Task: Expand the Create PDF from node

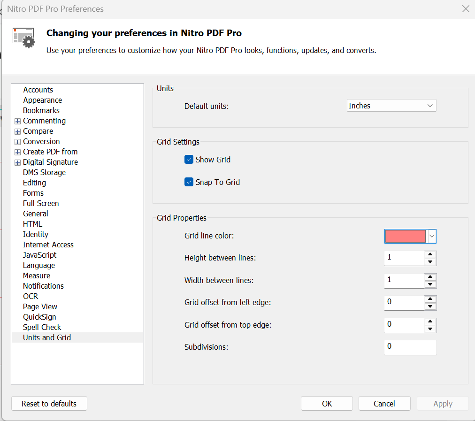Action: (x=17, y=152)
